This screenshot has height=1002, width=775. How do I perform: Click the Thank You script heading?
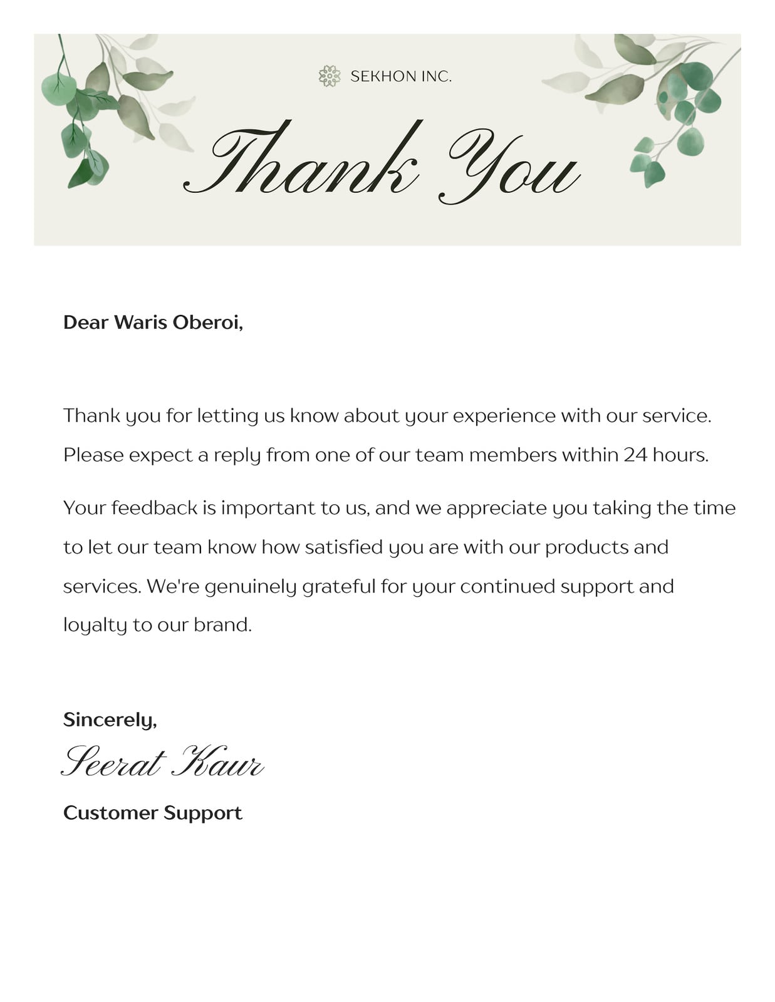click(382, 162)
